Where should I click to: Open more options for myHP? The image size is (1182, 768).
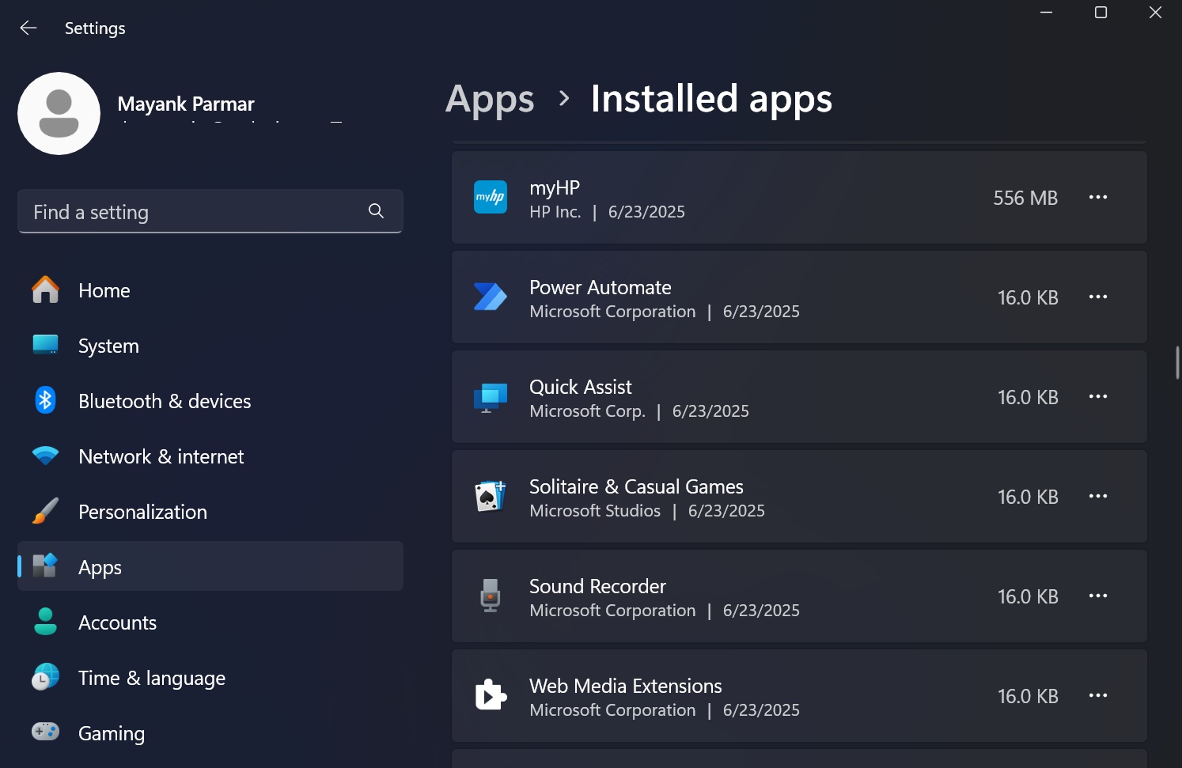click(x=1097, y=198)
